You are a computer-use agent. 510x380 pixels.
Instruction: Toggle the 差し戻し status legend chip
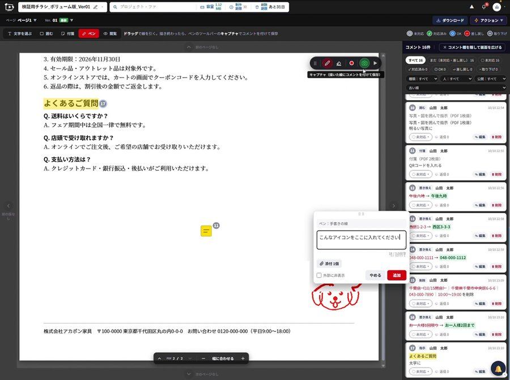tap(474, 33)
